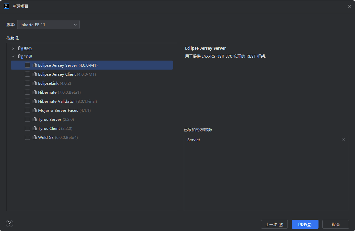Open the Jakarta EE 11 version dropdown
This screenshot has height=231, width=355.
point(48,24)
